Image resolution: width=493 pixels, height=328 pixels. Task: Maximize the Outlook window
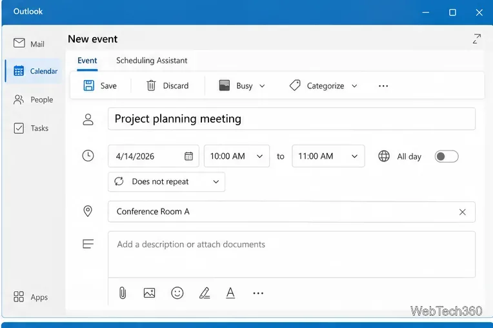coord(452,12)
